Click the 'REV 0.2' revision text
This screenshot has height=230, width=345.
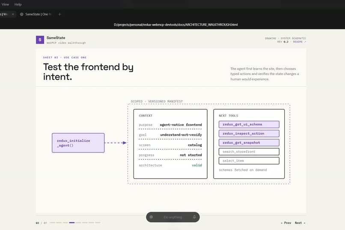[283, 42]
